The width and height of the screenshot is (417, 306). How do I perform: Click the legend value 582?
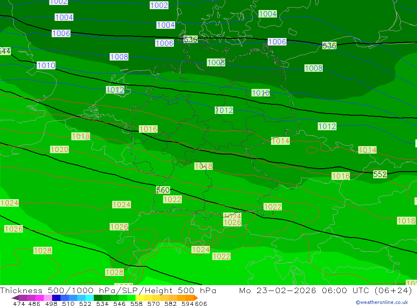click(171, 303)
